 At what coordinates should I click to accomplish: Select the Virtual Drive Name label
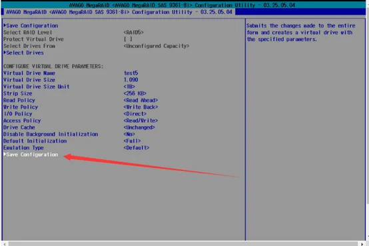[x=29, y=73]
